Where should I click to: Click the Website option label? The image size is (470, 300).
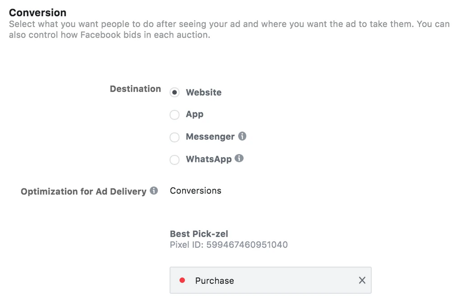203,92
